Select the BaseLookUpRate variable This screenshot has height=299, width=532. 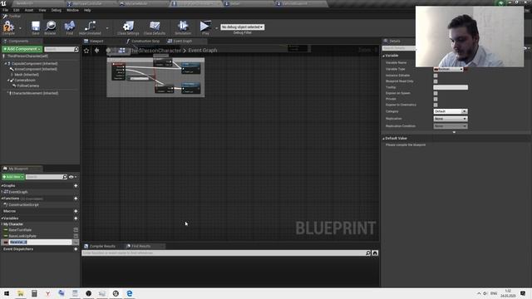[22, 236]
